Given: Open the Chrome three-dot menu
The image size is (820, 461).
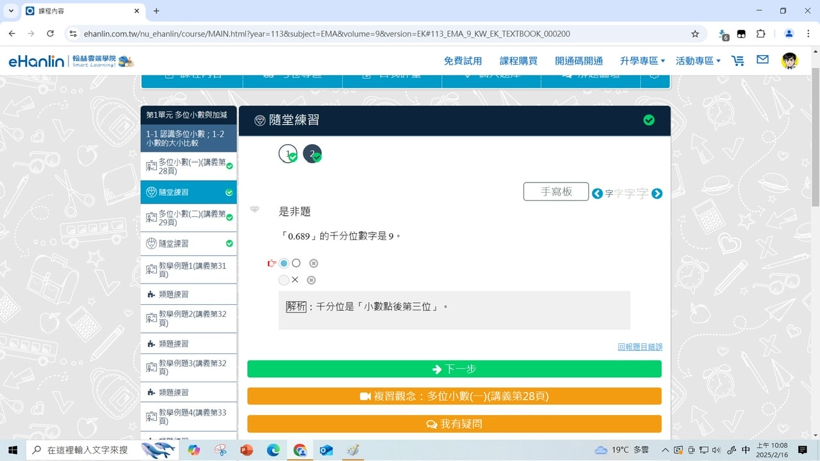Looking at the screenshot, I should pos(808,33).
